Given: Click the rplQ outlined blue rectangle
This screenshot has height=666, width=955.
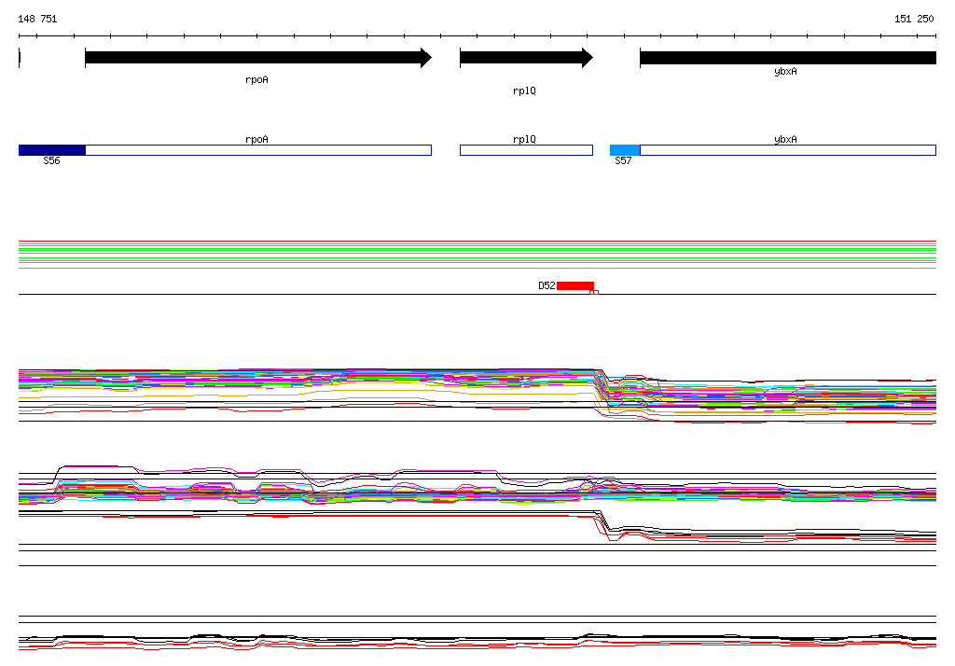Looking at the screenshot, I should pos(526,150).
